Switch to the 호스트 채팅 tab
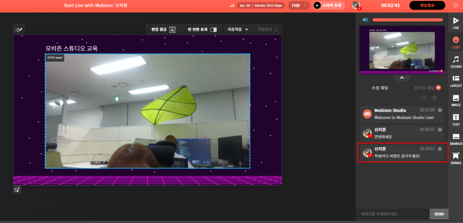This screenshot has width=463, height=223. click(x=424, y=88)
